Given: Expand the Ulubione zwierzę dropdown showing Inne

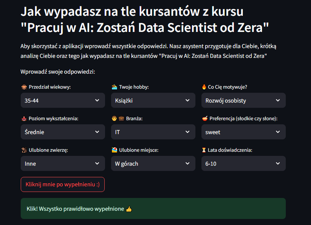Looking at the screenshot, I should click(63, 163).
